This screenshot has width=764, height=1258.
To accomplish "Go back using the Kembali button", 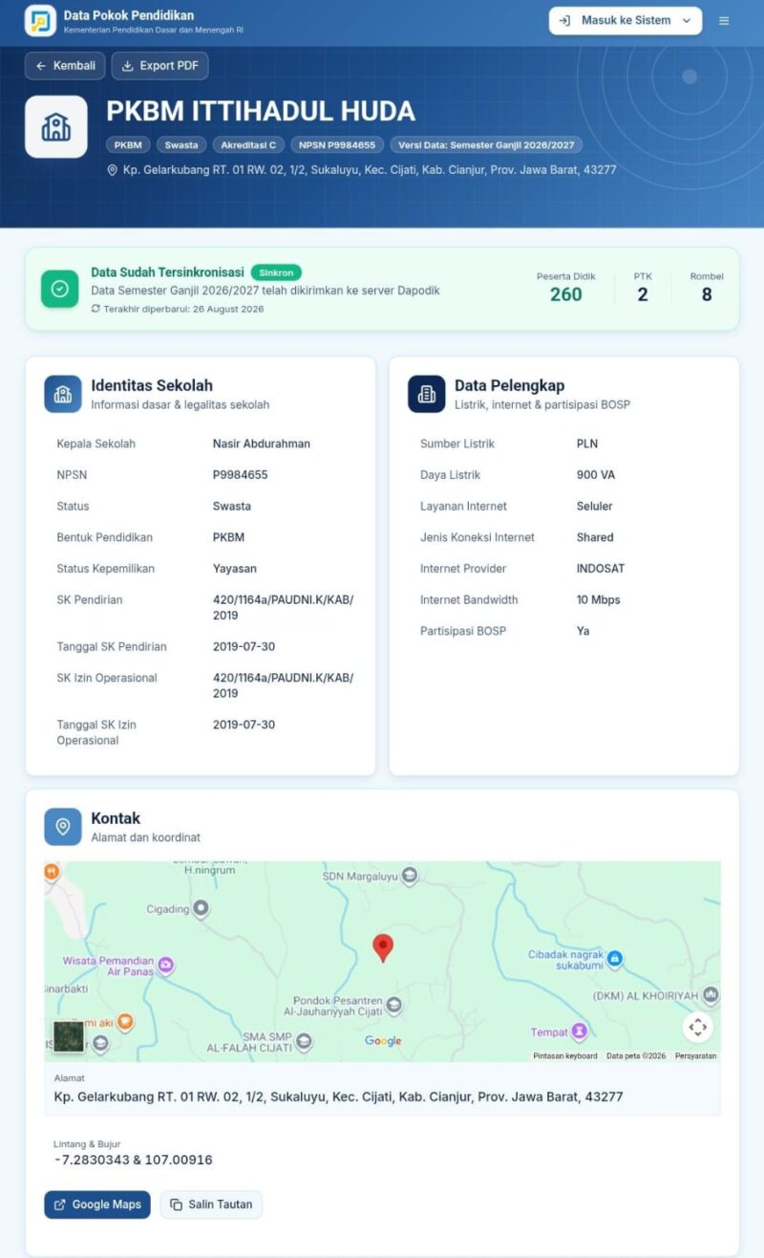I will pyautogui.click(x=65, y=66).
